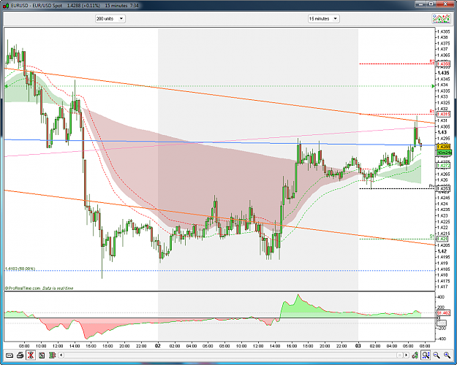This screenshot has width=457, height=365.
Task: Click the left arrow of the horizontal scrollbar
Action: (x=61, y=355)
